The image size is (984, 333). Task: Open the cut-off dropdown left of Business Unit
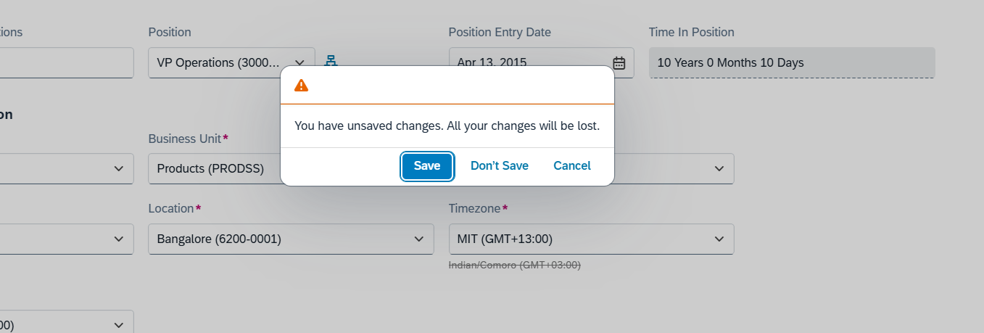pos(67,168)
